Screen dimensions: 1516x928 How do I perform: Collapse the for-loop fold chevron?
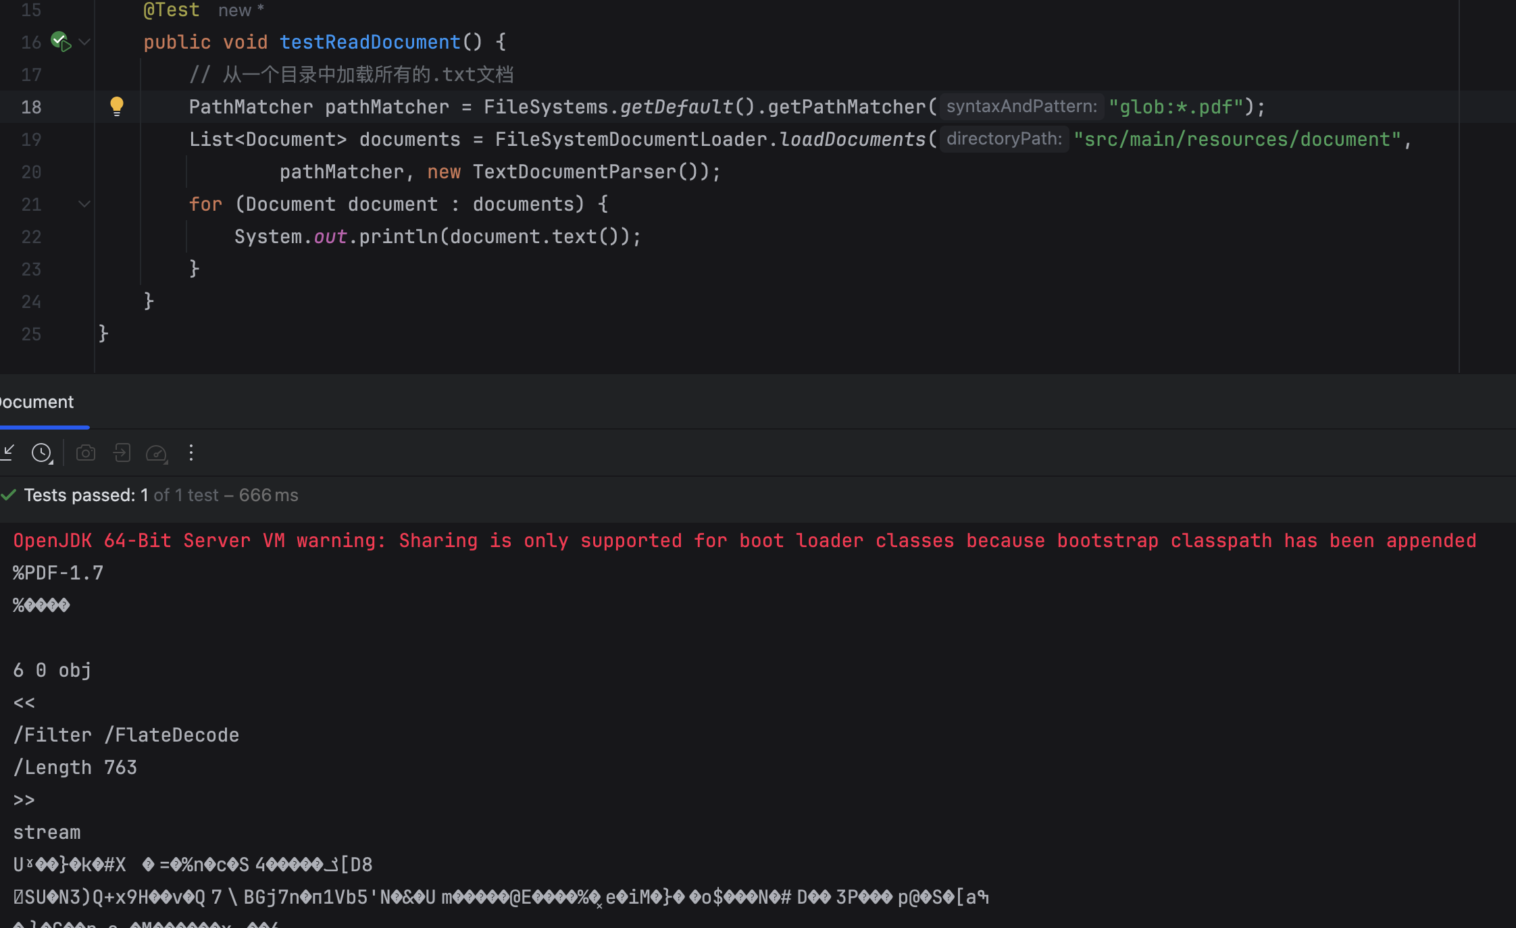pos(84,204)
